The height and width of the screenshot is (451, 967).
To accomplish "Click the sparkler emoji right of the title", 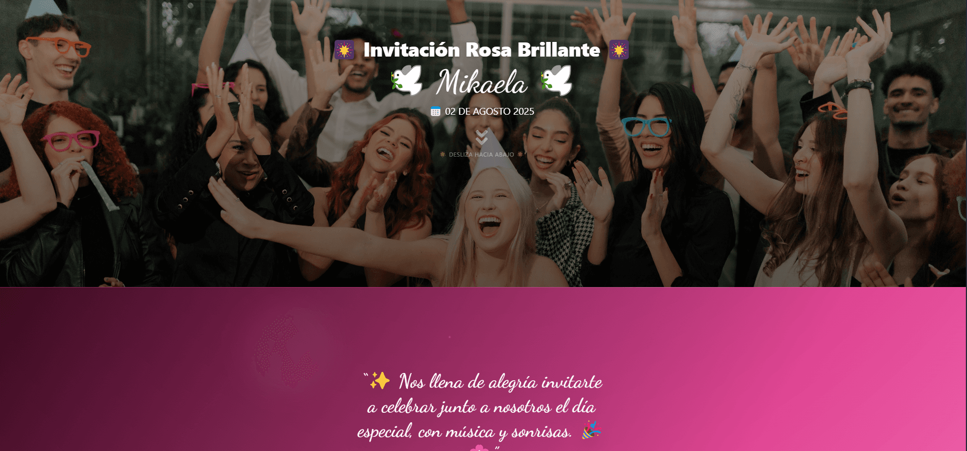I will tap(619, 50).
